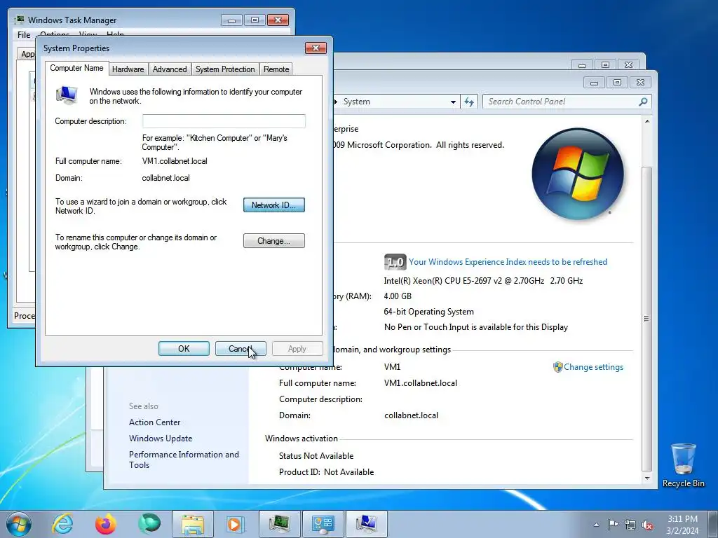Close System Properties with the X button
The image size is (718, 538).
click(316, 48)
